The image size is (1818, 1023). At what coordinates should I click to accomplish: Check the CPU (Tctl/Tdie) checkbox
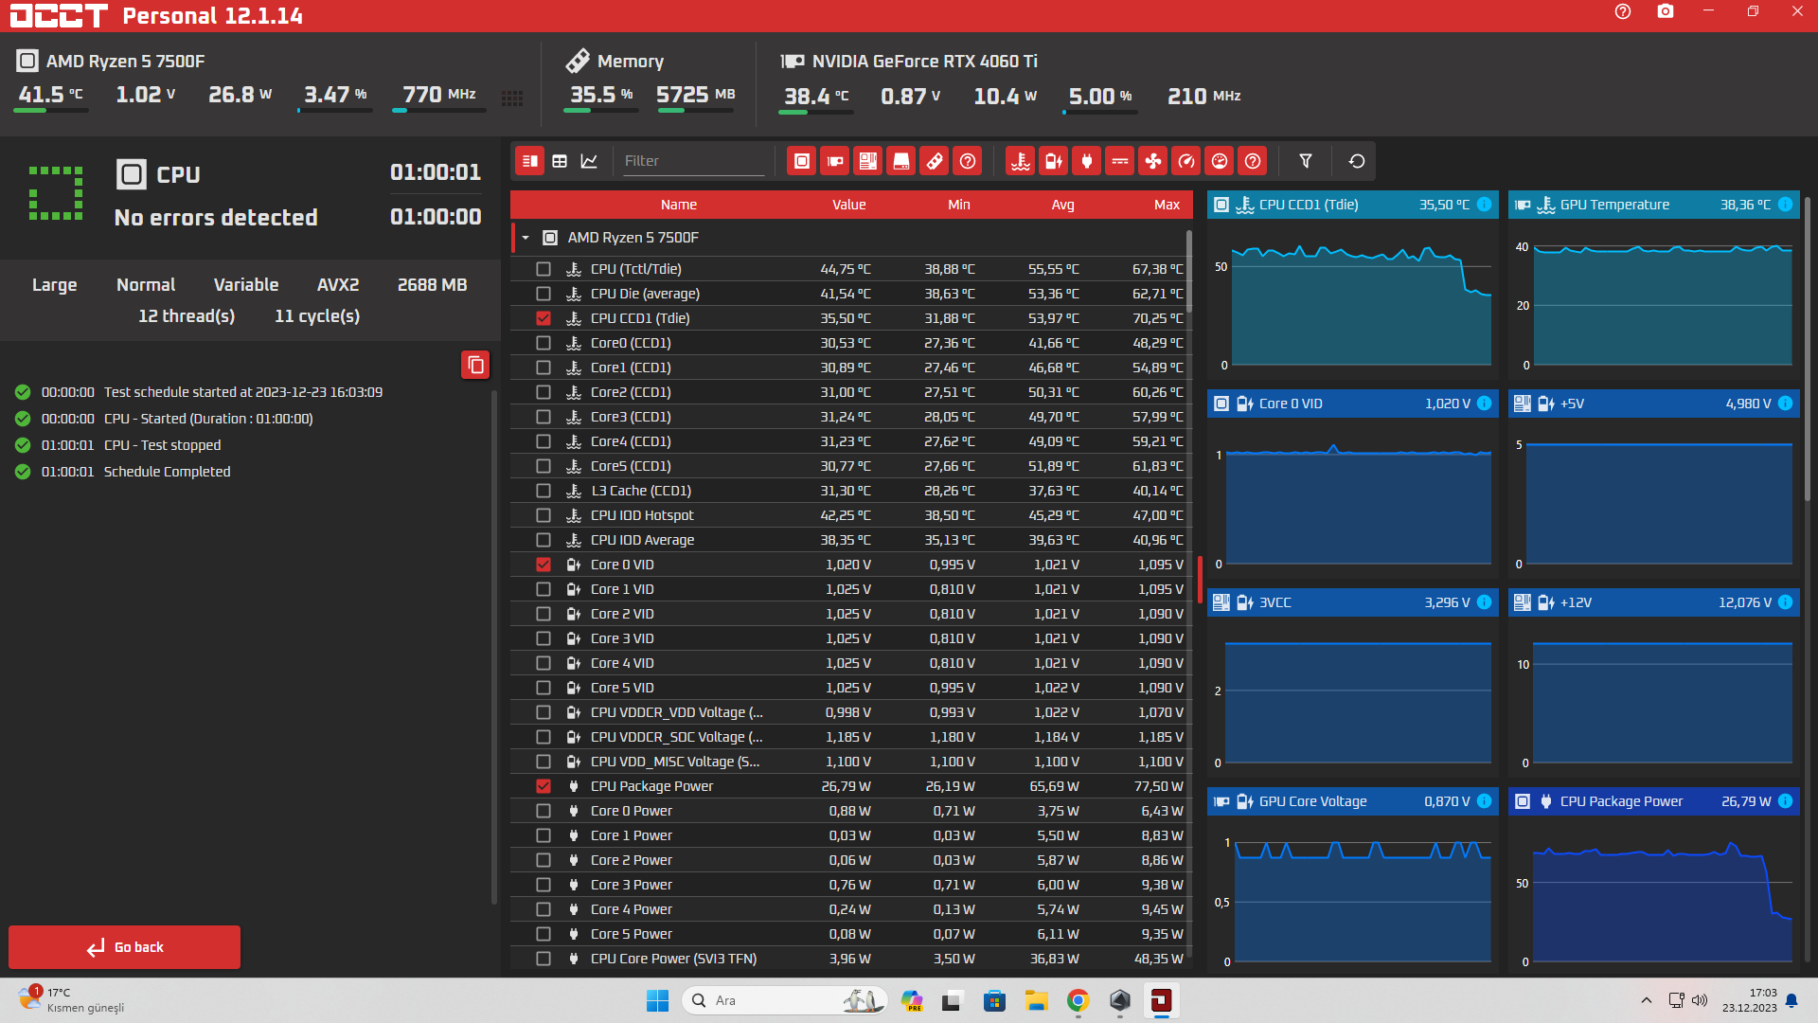click(x=544, y=269)
